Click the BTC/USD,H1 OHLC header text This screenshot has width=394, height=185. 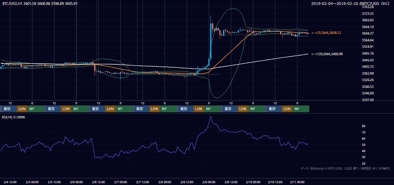(x=40, y=3)
